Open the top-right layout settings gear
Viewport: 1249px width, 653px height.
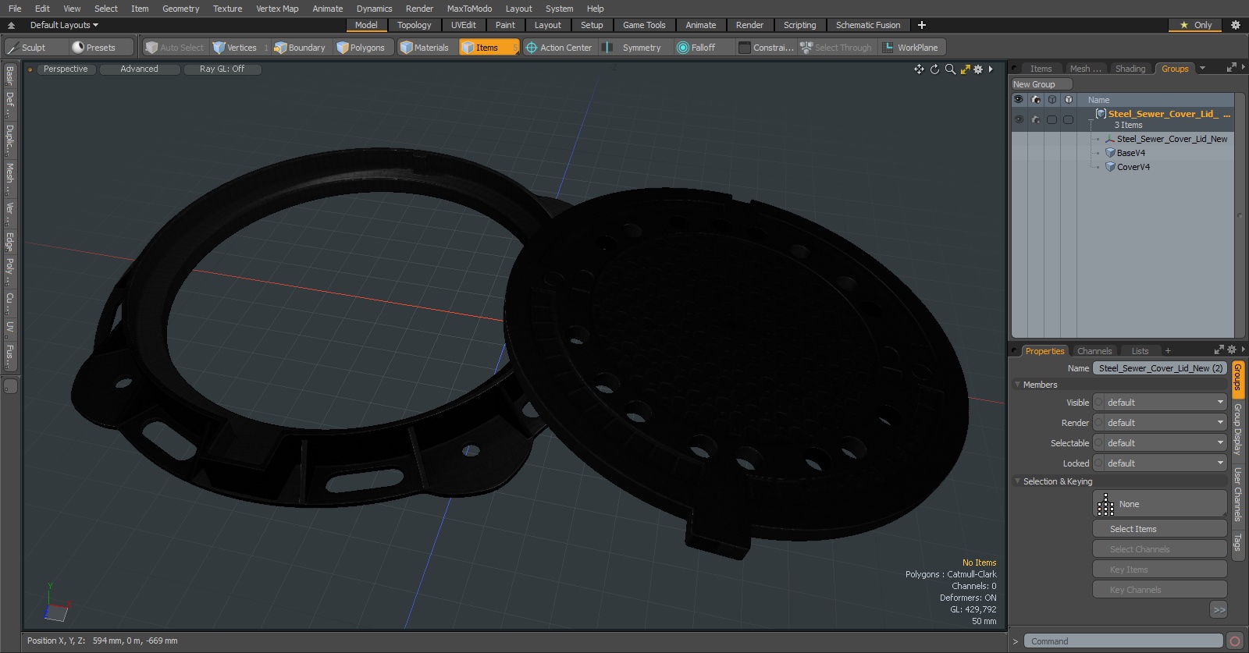pos(1236,25)
